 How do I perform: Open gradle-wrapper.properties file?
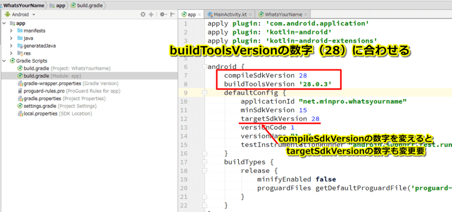(x=52, y=83)
